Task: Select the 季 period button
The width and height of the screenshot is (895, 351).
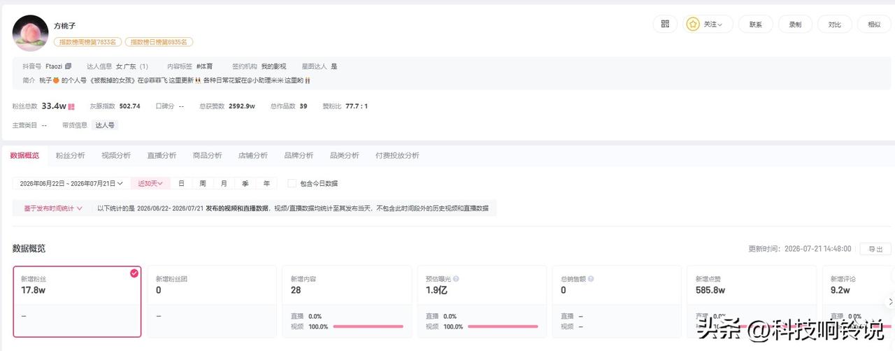Action: [x=245, y=183]
